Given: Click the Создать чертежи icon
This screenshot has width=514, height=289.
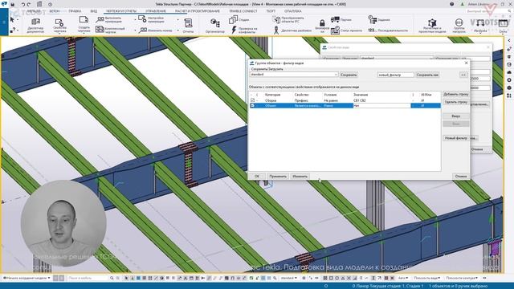Looking at the screenshot, I should (84, 25).
